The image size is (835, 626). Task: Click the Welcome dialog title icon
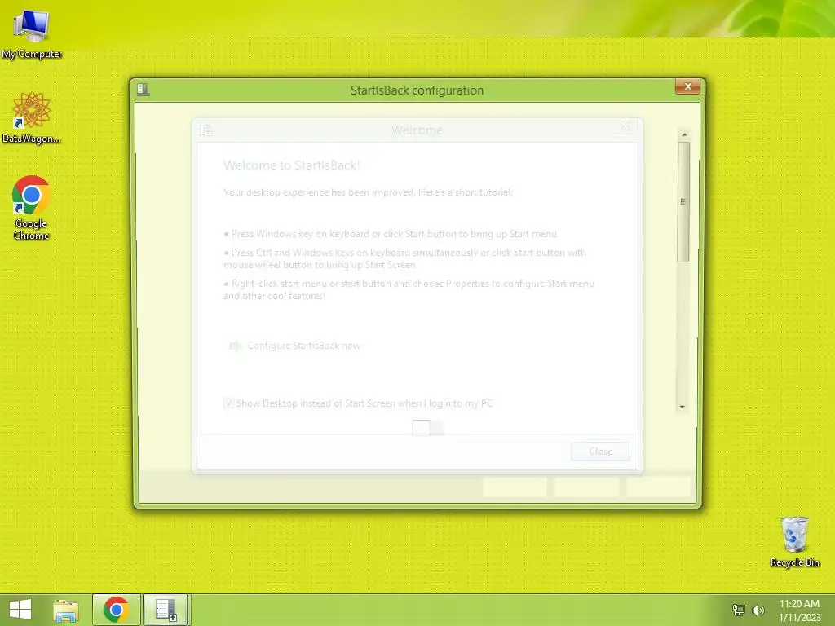[x=206, y=130]
